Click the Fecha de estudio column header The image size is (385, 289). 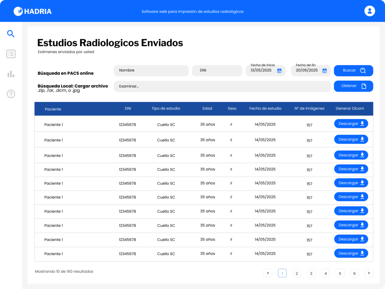coord(265,108)
